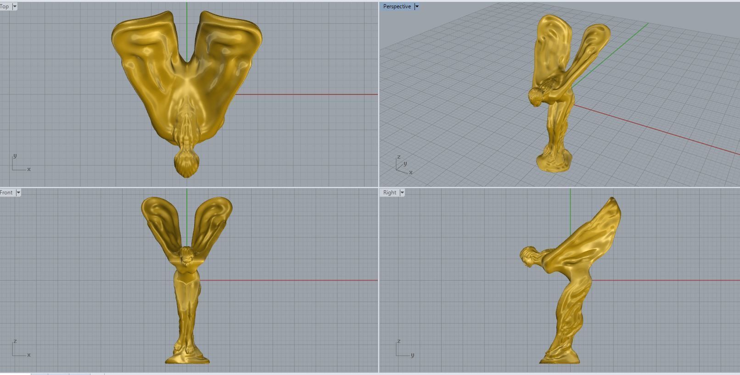Click the Perspective viewport title label
This screenshot has height=375, width=740.
(397, 6)
